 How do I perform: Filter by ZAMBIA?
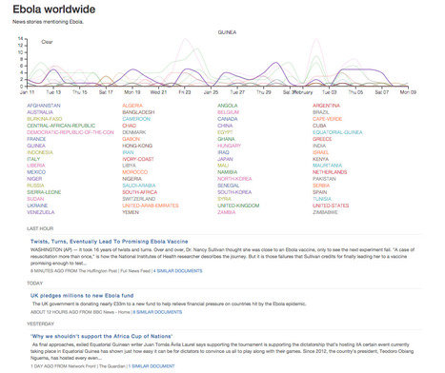[x=227, y=212]
